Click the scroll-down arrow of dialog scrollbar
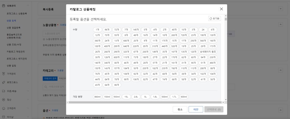Viewport: 290px width, 119px height. click(226, 100)
